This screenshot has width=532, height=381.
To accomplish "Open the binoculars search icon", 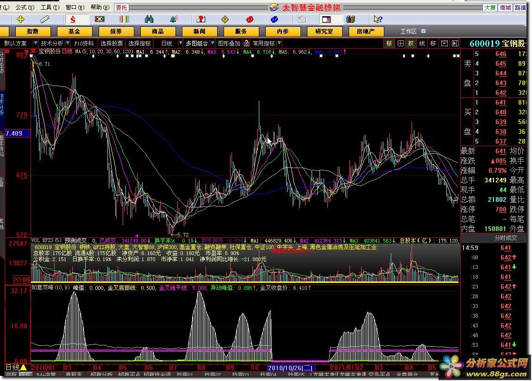I will (149, 19).
